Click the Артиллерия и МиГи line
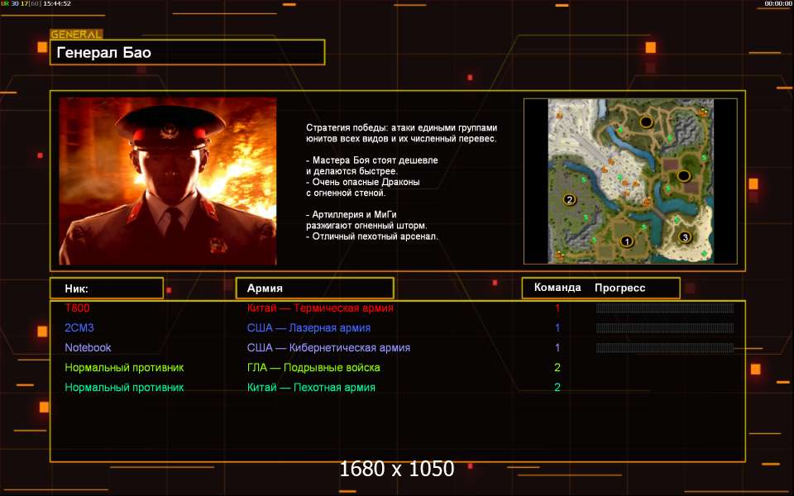This screenshot has width=794, height=496. [352, 215]
